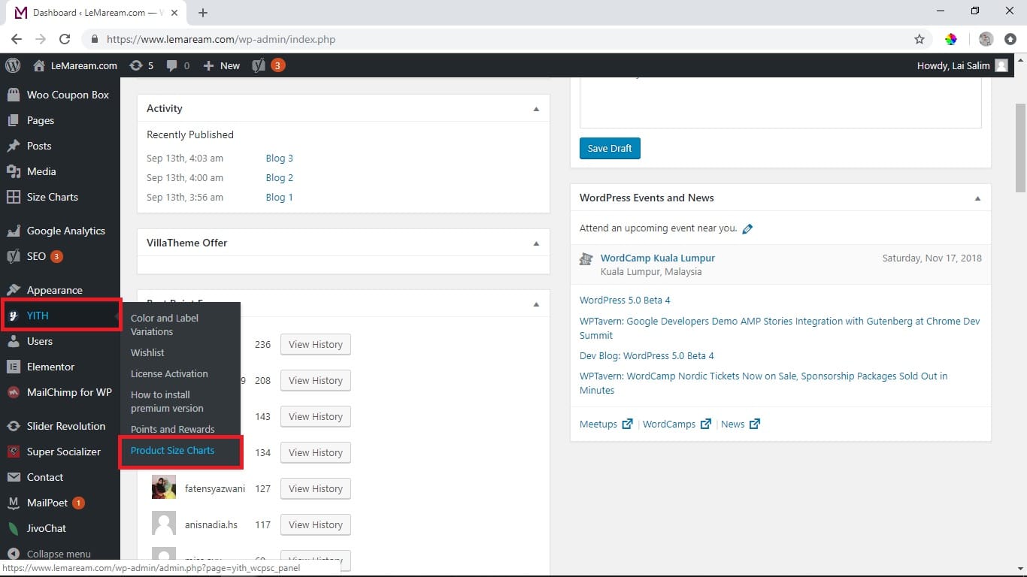
Task: Open the Posts pin icon
Action: tap(13, 146)
